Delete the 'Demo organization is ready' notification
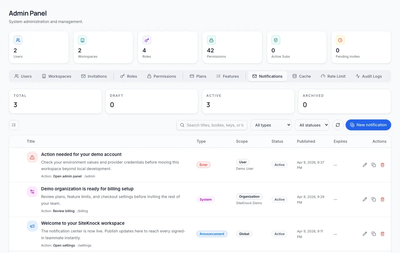This screenshot has height=253, width=400. pyautogui.click(x=382, y=199)
